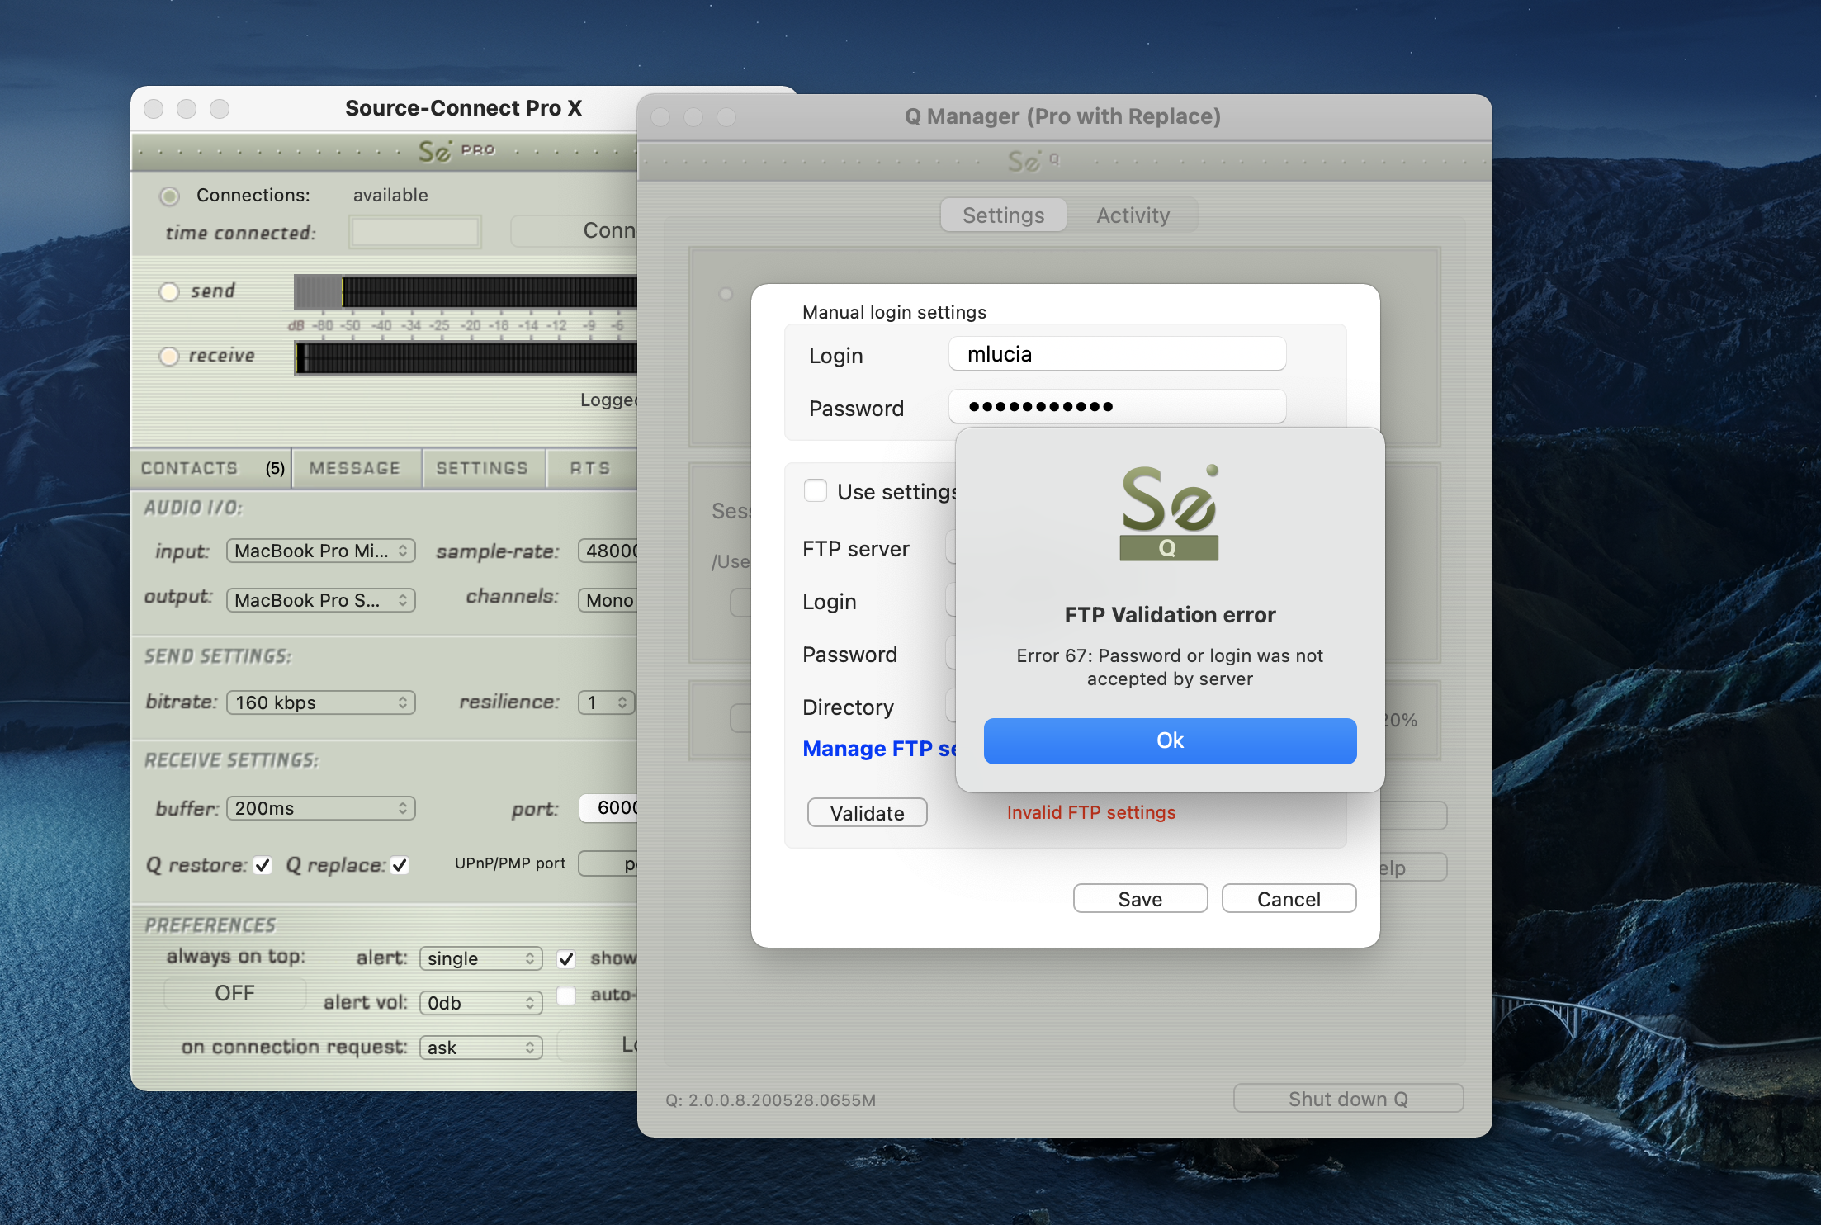
Task: Open the input MacBook Pro Mi... dropdown
Action: click(x=320, y=551)
